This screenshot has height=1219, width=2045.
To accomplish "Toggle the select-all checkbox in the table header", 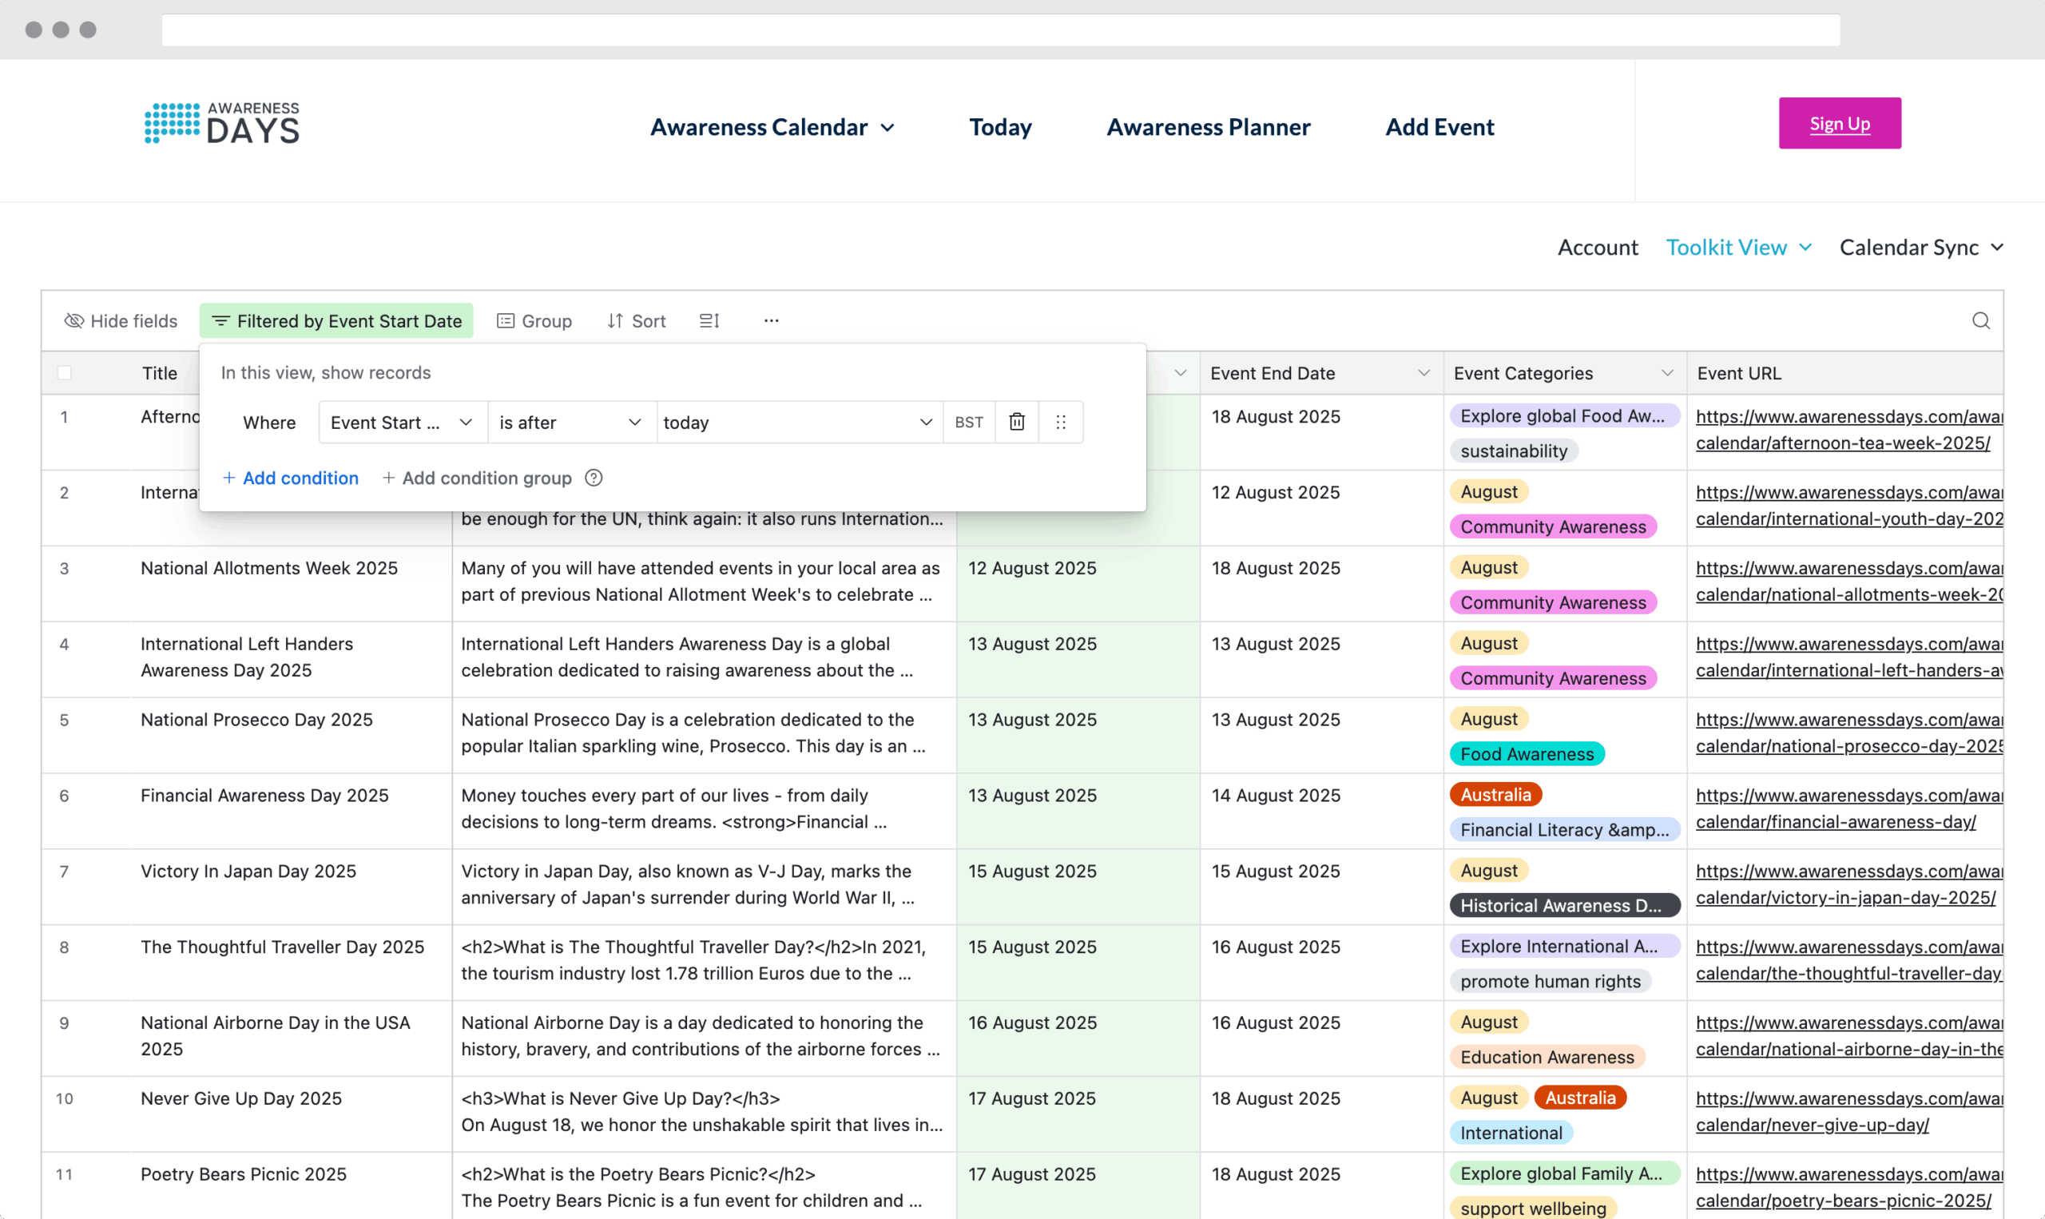I will coord(64,373).
